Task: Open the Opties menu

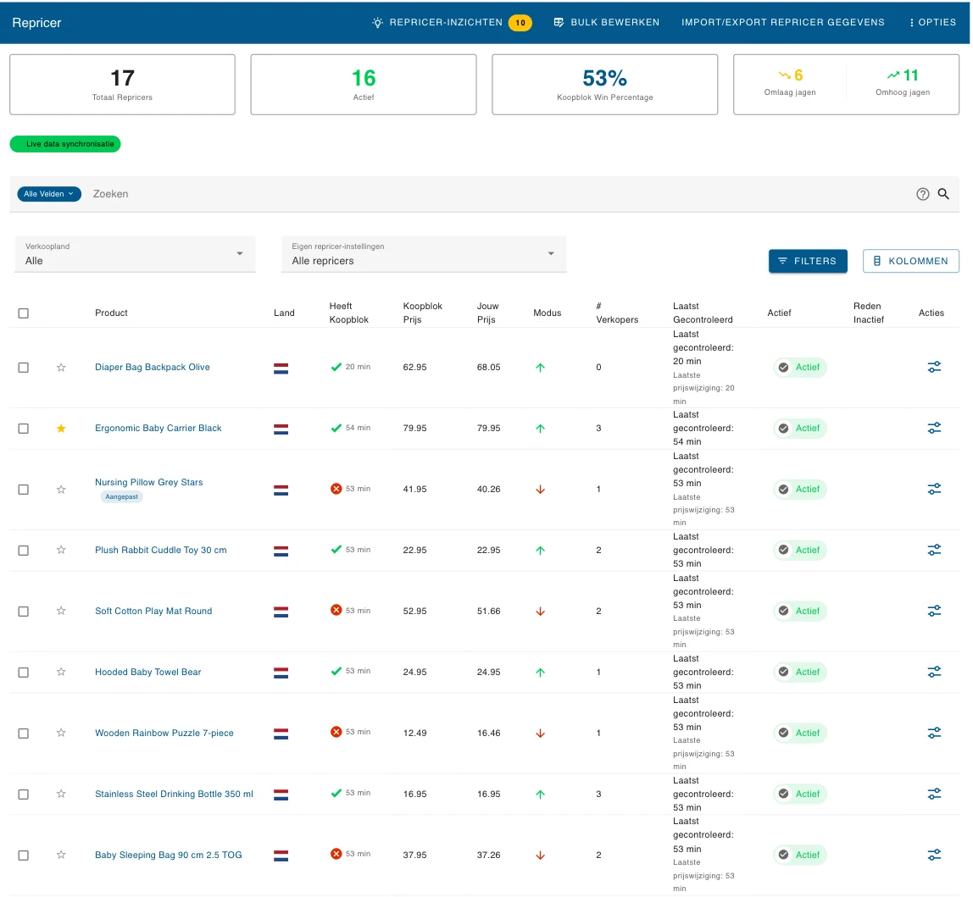Action: pos(932,22)
